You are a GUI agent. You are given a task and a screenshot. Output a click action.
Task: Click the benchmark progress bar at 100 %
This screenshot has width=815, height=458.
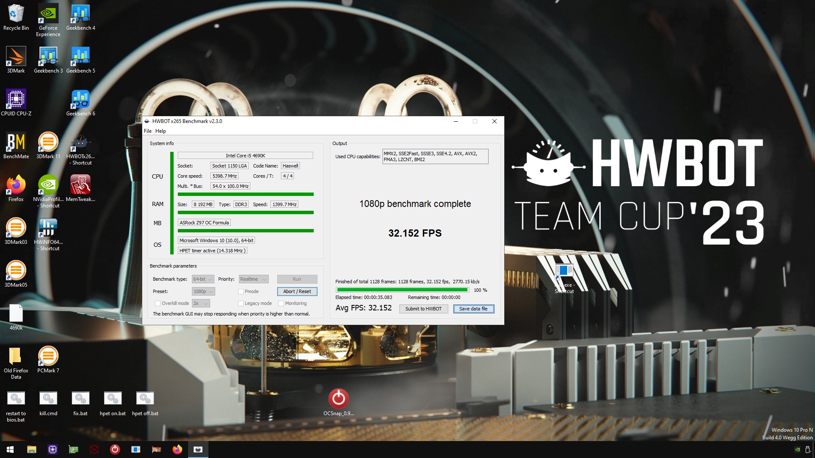point(402,290)
